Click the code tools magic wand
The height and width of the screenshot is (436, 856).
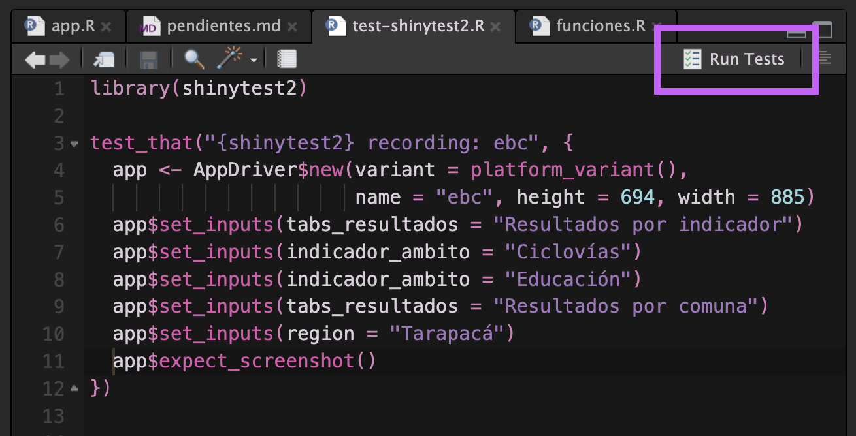point(229,59)
